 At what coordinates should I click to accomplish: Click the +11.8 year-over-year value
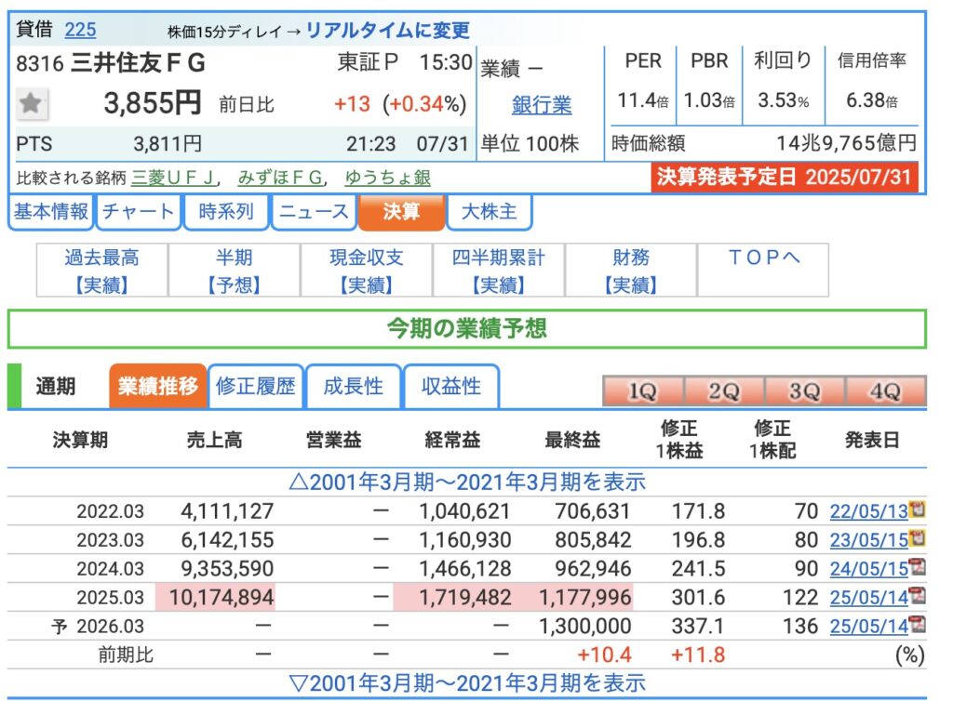[698, 655]
